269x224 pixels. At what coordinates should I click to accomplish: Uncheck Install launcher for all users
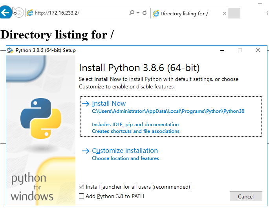[x=82, y=187]
